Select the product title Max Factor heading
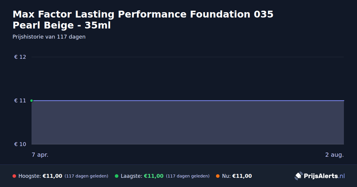357x187 pixels. 143,20
